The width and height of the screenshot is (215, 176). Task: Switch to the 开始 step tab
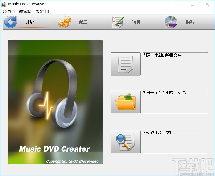click(x=30, y=22)
